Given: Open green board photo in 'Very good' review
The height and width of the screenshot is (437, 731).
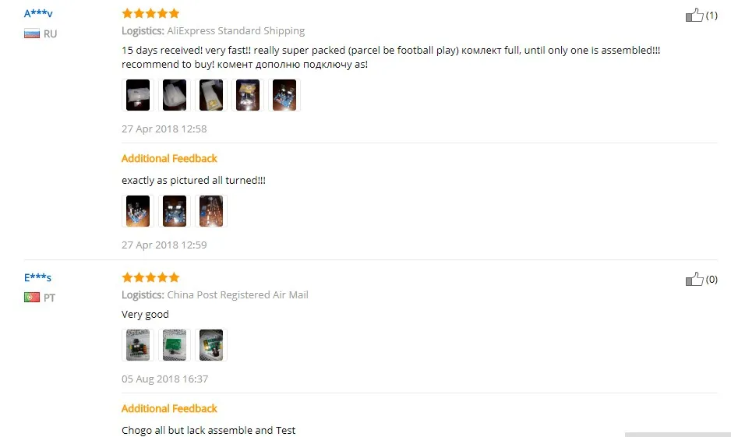Looking at the screenshot, I should point(175,345).
